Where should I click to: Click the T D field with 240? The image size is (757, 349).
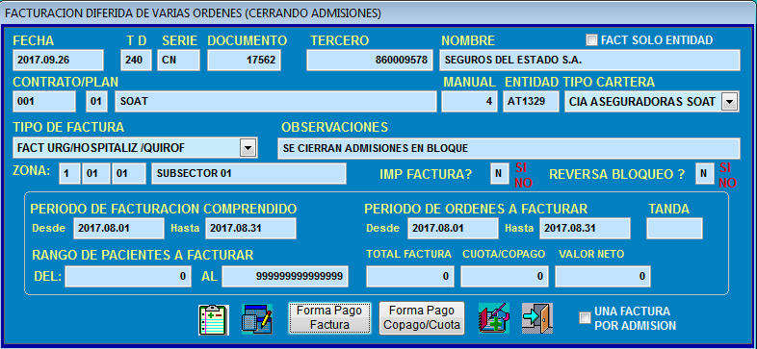coord(136,61)
